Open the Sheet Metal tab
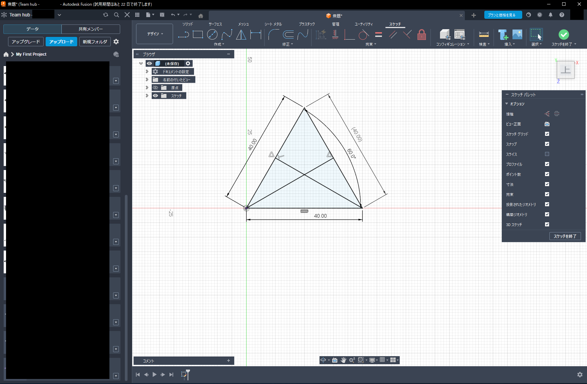The height and width of the screenshot is (384, 587). point(273,24)
